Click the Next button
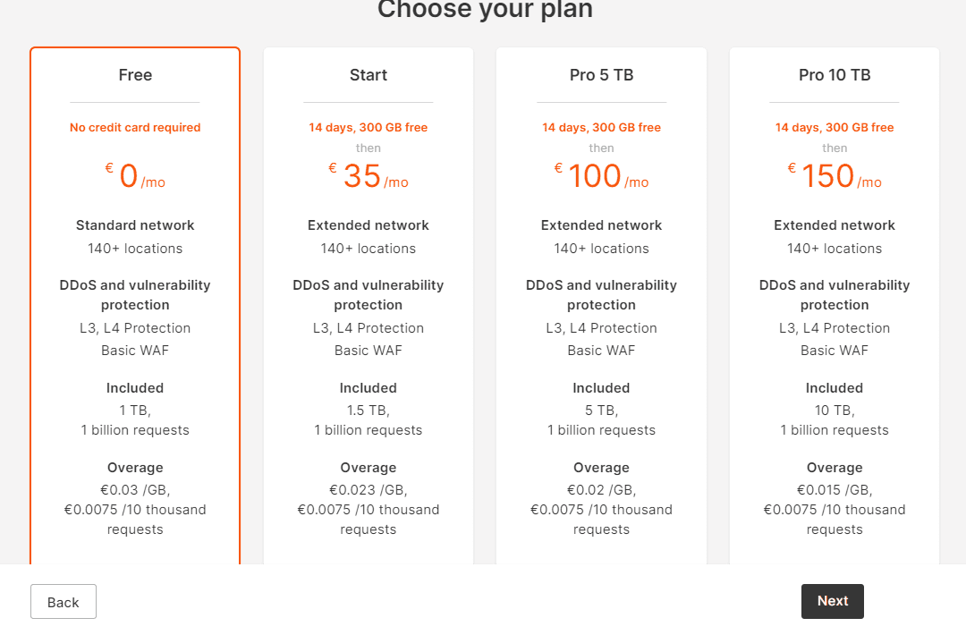 (832, 601)
